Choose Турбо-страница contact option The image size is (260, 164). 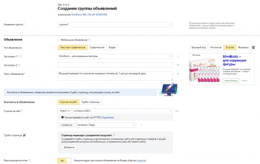(x=90, y=102)
